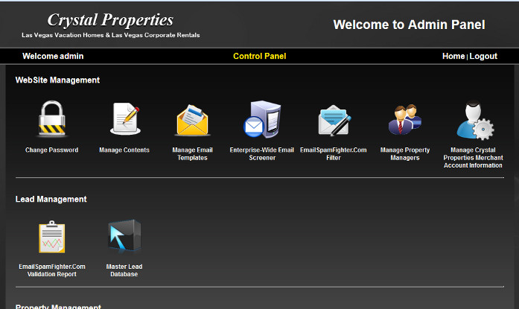519x309 pixels.
Task: Click the Change Password text link
Action: click(51, 150)
